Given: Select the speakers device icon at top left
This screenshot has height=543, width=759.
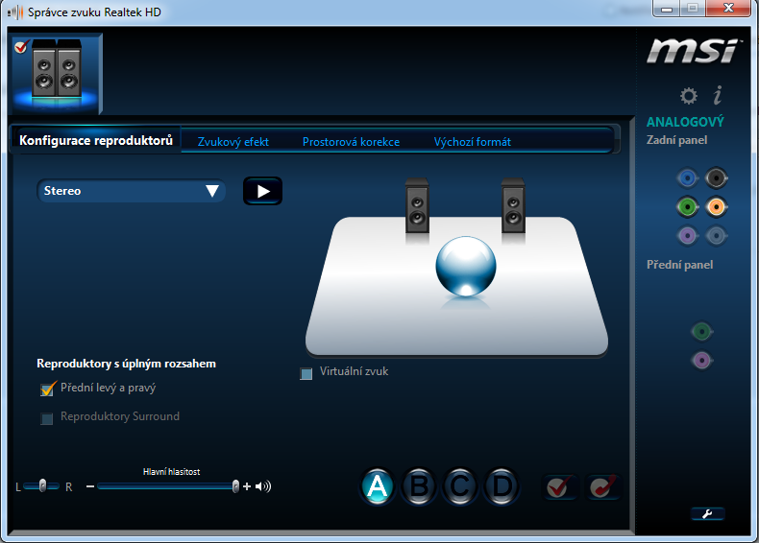Looking at the screenshot, I should tap(57, 74).
